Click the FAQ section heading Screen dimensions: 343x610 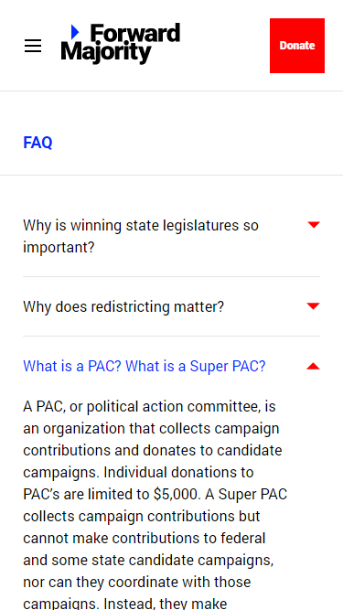[x=38, y=143]
